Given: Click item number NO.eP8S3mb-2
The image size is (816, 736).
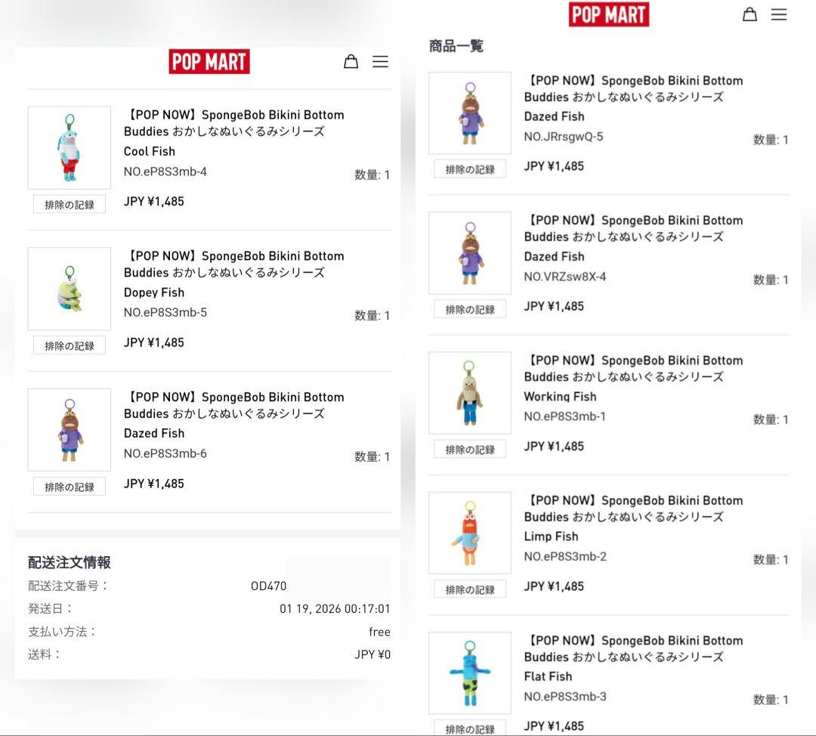Looking at the screenshot, I should [565, 556].
